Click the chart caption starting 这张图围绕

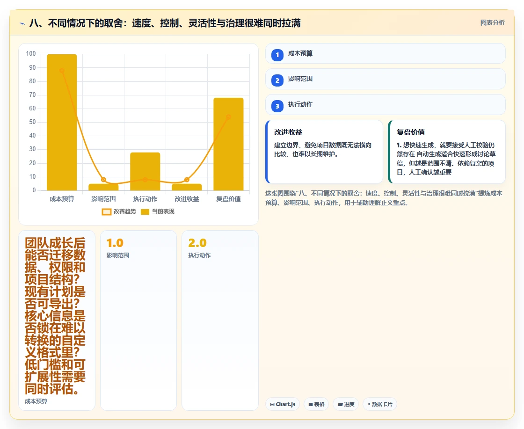click(384, 198)
